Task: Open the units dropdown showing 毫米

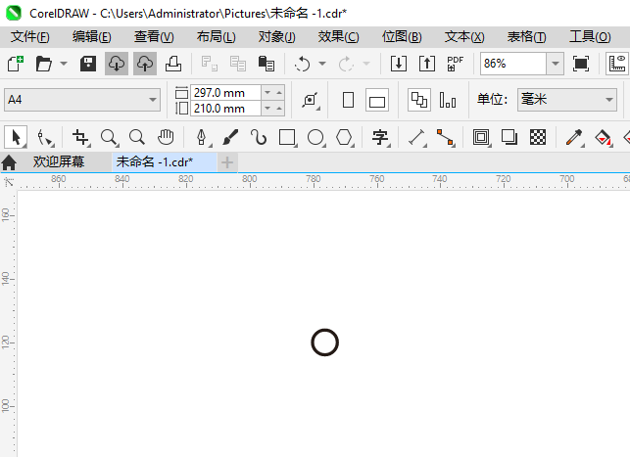Action: point(567,100)
